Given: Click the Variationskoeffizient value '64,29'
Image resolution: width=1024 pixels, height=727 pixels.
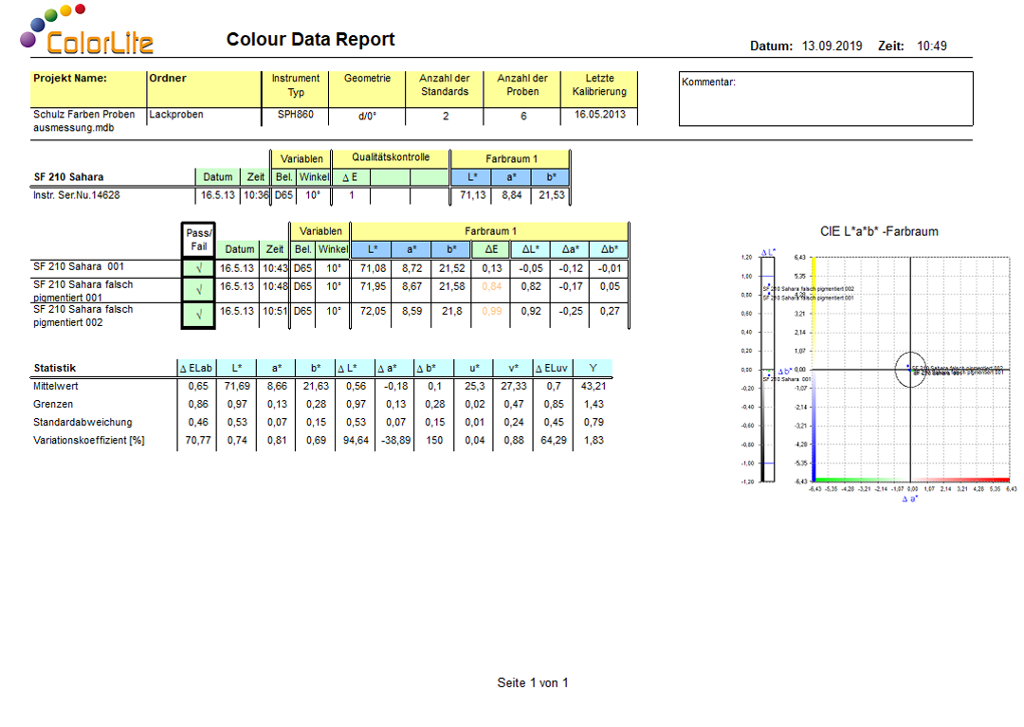Looking at the screenshot, I should 554,441.
